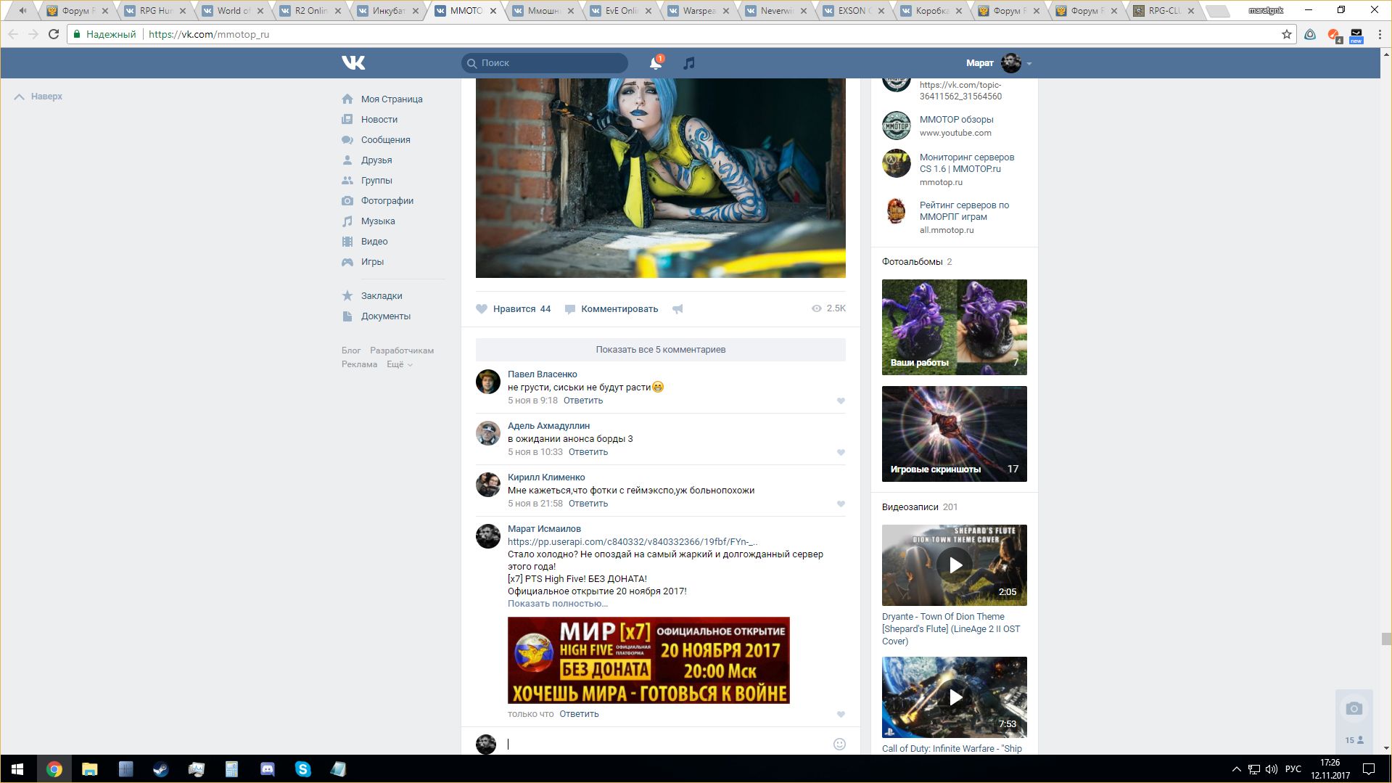Open the notifications bell
This screenshot has width=1392, height=783.
[655, 63]
